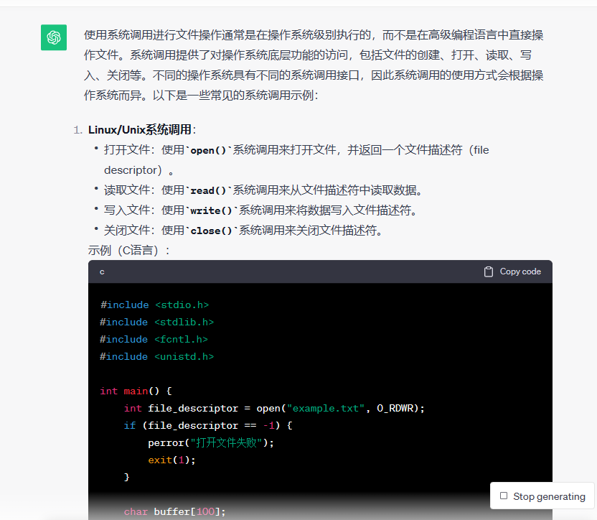Click the 'exit(1);' code line
The height and width of the screenshot is (520, 597).
pyautogui.click(x=171, y=460)
